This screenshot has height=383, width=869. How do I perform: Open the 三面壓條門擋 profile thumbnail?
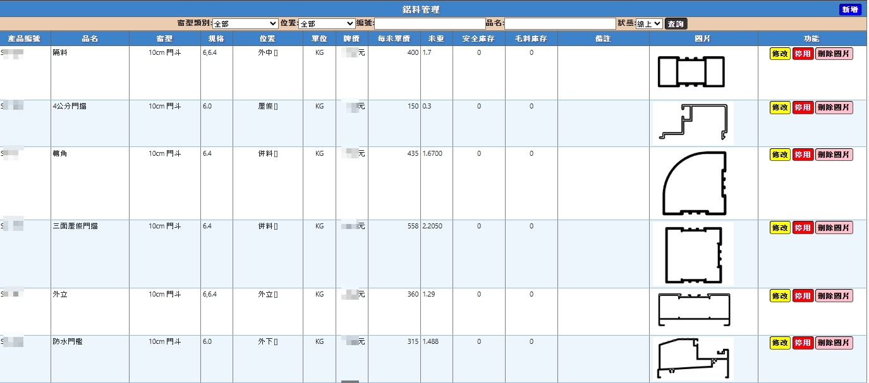click(x=694, y=253)
